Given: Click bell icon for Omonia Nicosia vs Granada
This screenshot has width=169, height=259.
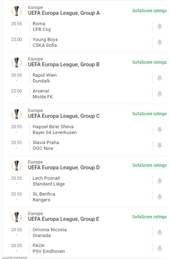Looking at the screenshot, I should [x=159, y=233].
